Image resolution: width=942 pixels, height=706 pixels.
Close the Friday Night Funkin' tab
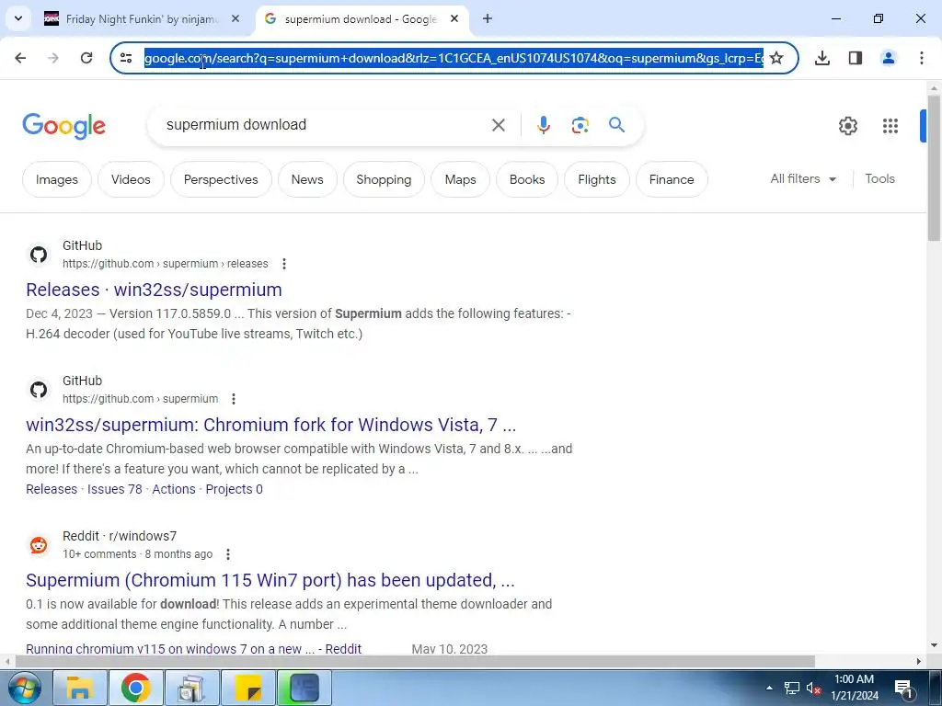[x=235, y=18]
